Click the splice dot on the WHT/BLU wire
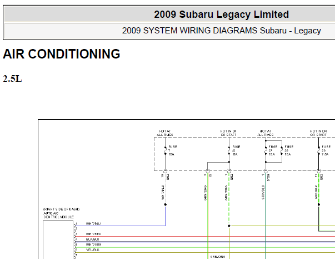 (165, 204)
